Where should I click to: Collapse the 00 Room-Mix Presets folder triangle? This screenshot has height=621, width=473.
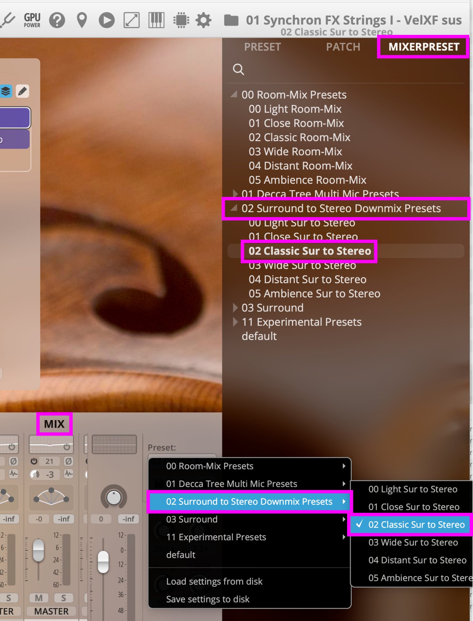234,94
